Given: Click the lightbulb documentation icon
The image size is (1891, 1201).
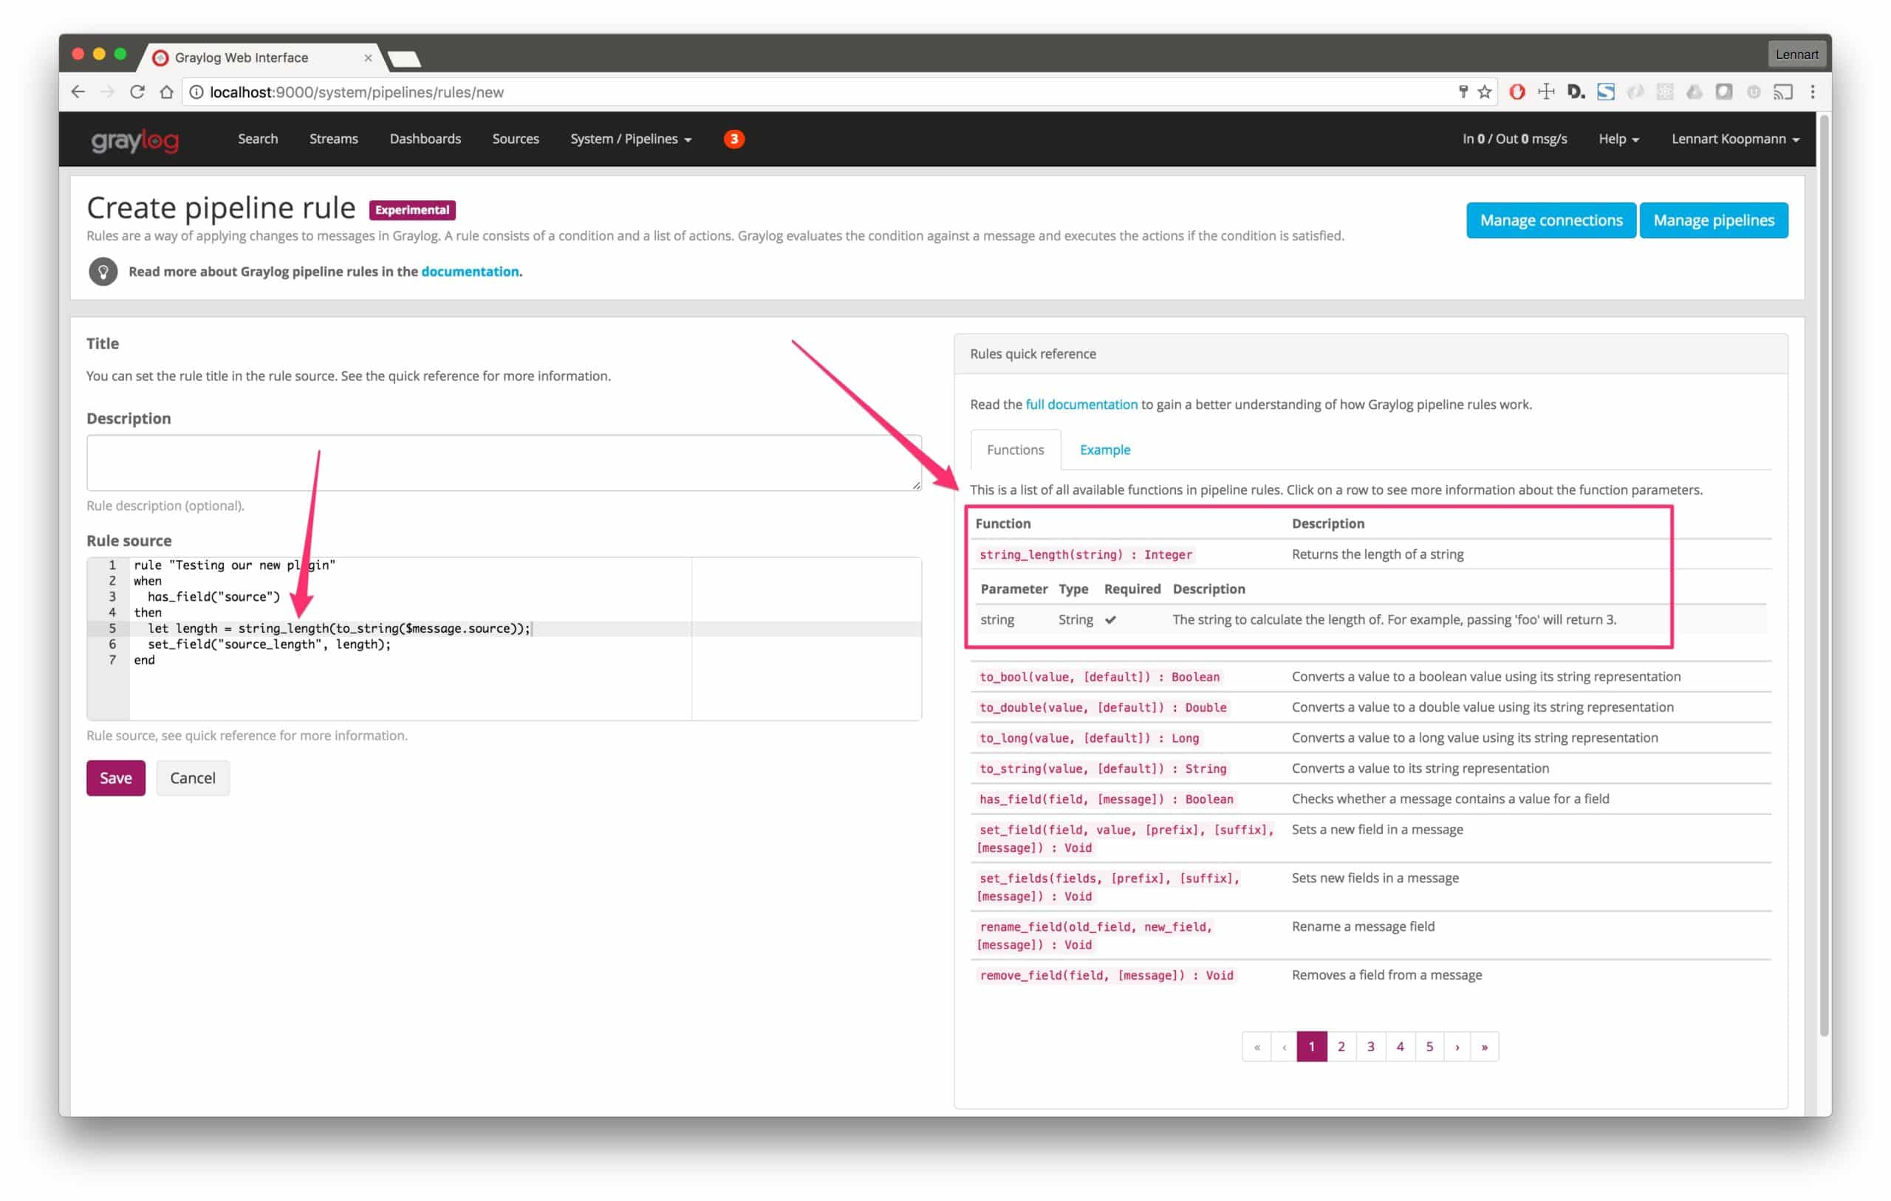Looking at the screenshot, I should (x=103, y=272).
